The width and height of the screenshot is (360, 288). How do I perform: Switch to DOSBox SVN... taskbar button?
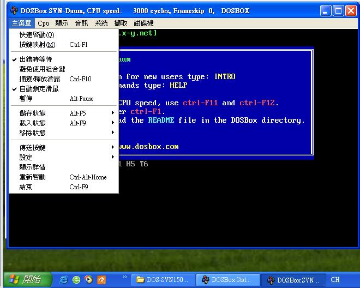pyautogui.click(x=293, y=280)
